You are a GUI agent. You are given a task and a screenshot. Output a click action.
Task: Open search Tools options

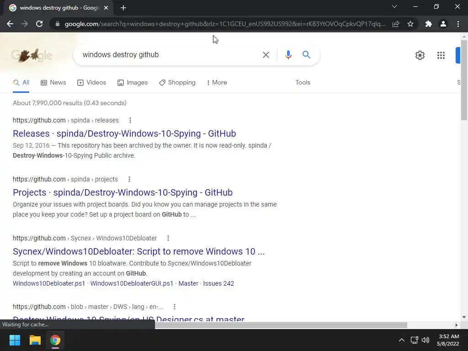[303, 83]
